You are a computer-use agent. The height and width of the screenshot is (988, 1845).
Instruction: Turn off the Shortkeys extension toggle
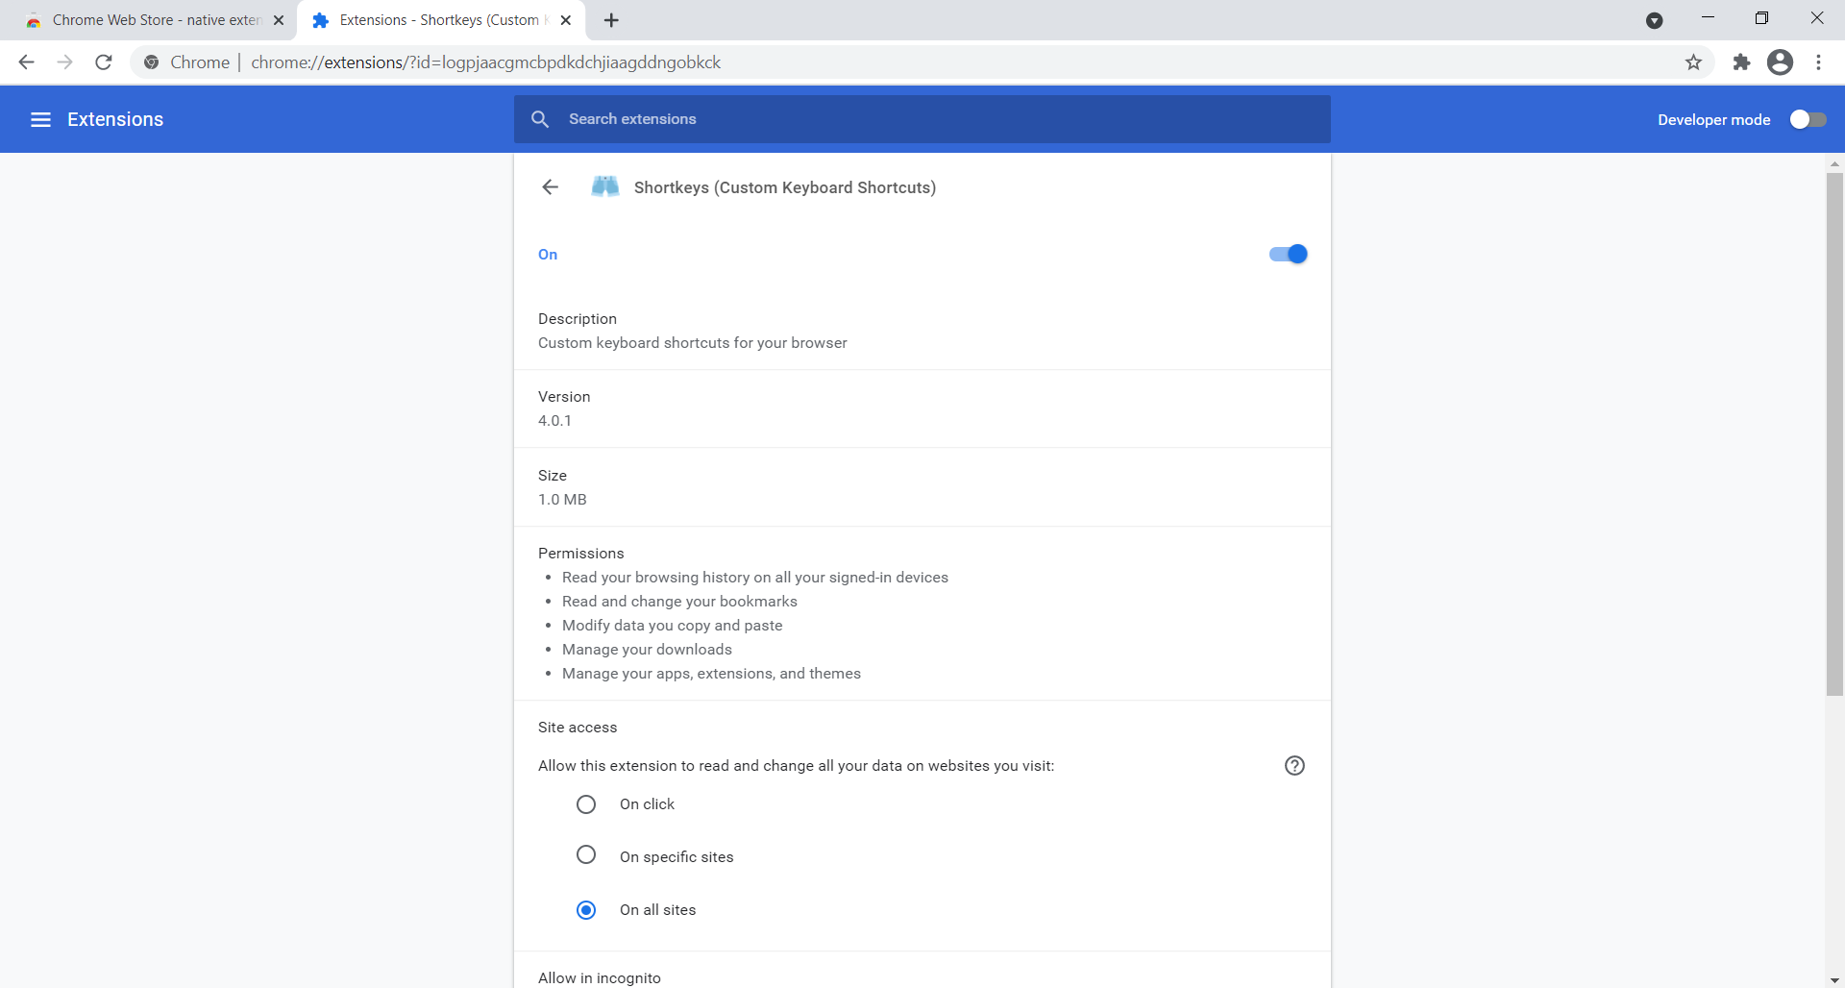(1288, 254)
